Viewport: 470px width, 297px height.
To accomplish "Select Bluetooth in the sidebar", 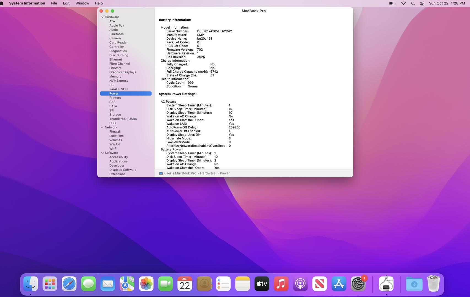I will point(116,34).
